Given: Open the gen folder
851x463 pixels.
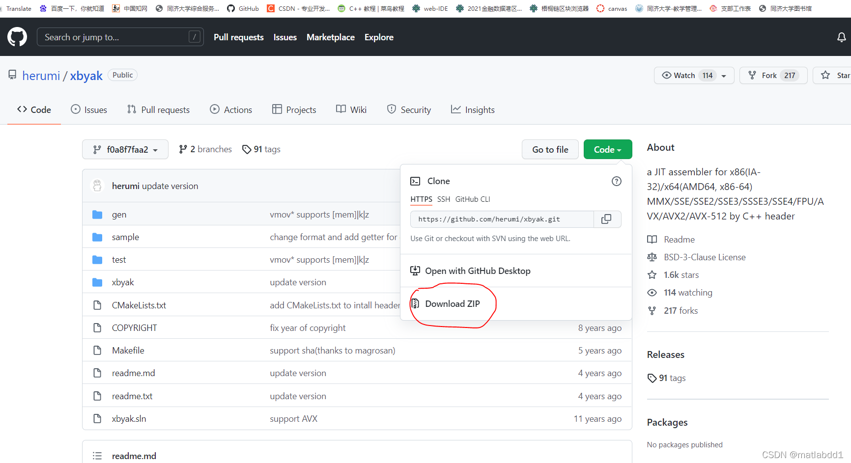Looking at the screenshot, I should point(119,215).
